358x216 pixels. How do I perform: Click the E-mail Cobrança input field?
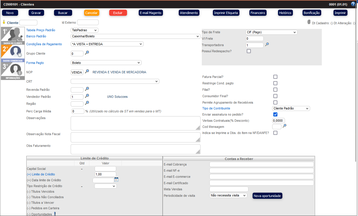(x=261, y=164)
